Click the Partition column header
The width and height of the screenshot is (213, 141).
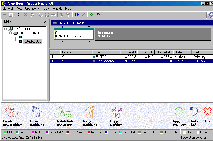(76, 52)
